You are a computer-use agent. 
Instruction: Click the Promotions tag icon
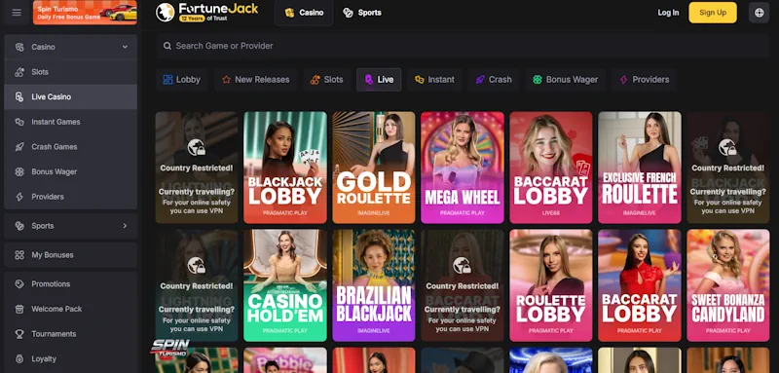tap(19, 284)
